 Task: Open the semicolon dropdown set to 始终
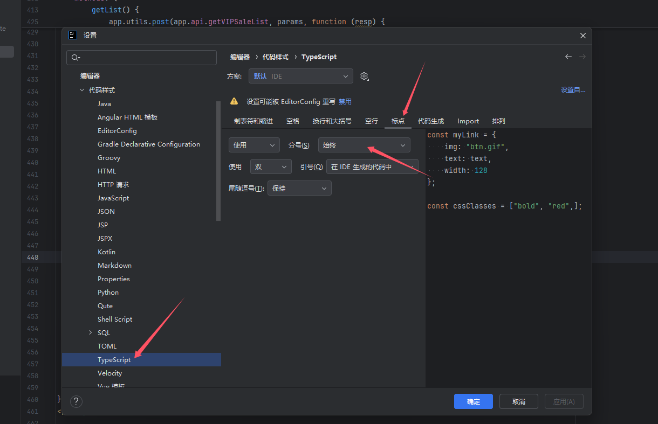coord(364,145)
